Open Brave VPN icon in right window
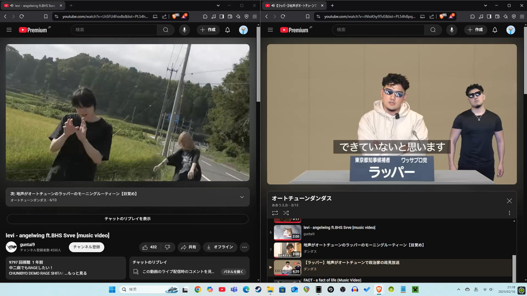 pyautogui.click(x=514, y=16)
